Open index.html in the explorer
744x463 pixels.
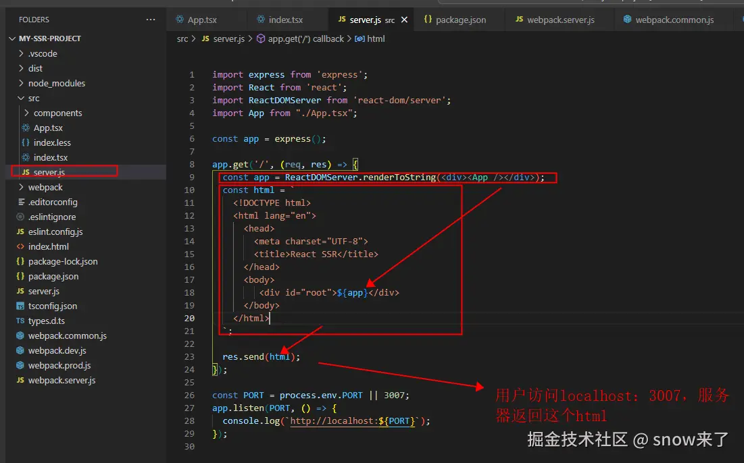coord(49,246)
